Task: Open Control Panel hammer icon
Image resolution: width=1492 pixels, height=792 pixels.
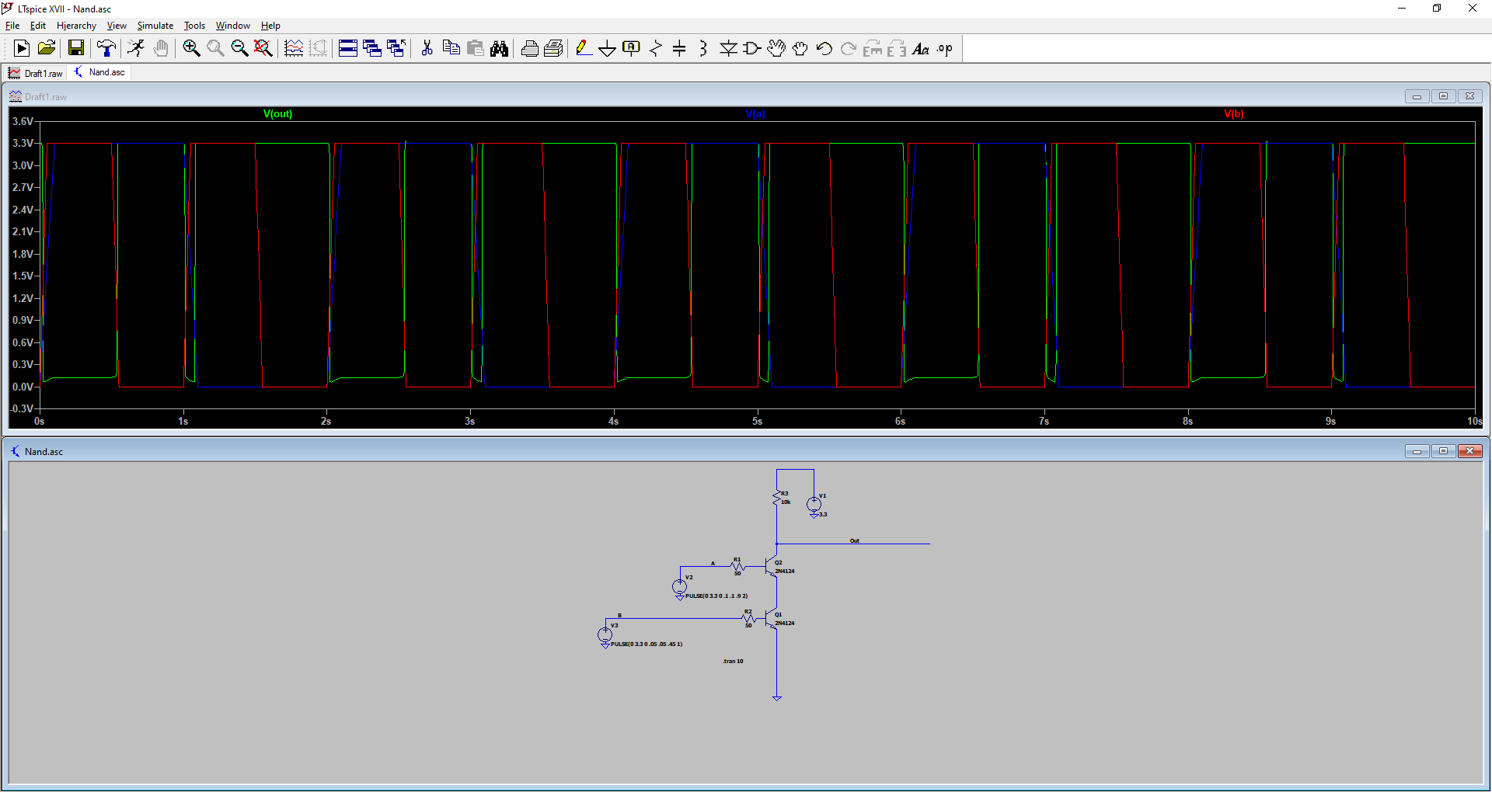Action: coord(106,48)
